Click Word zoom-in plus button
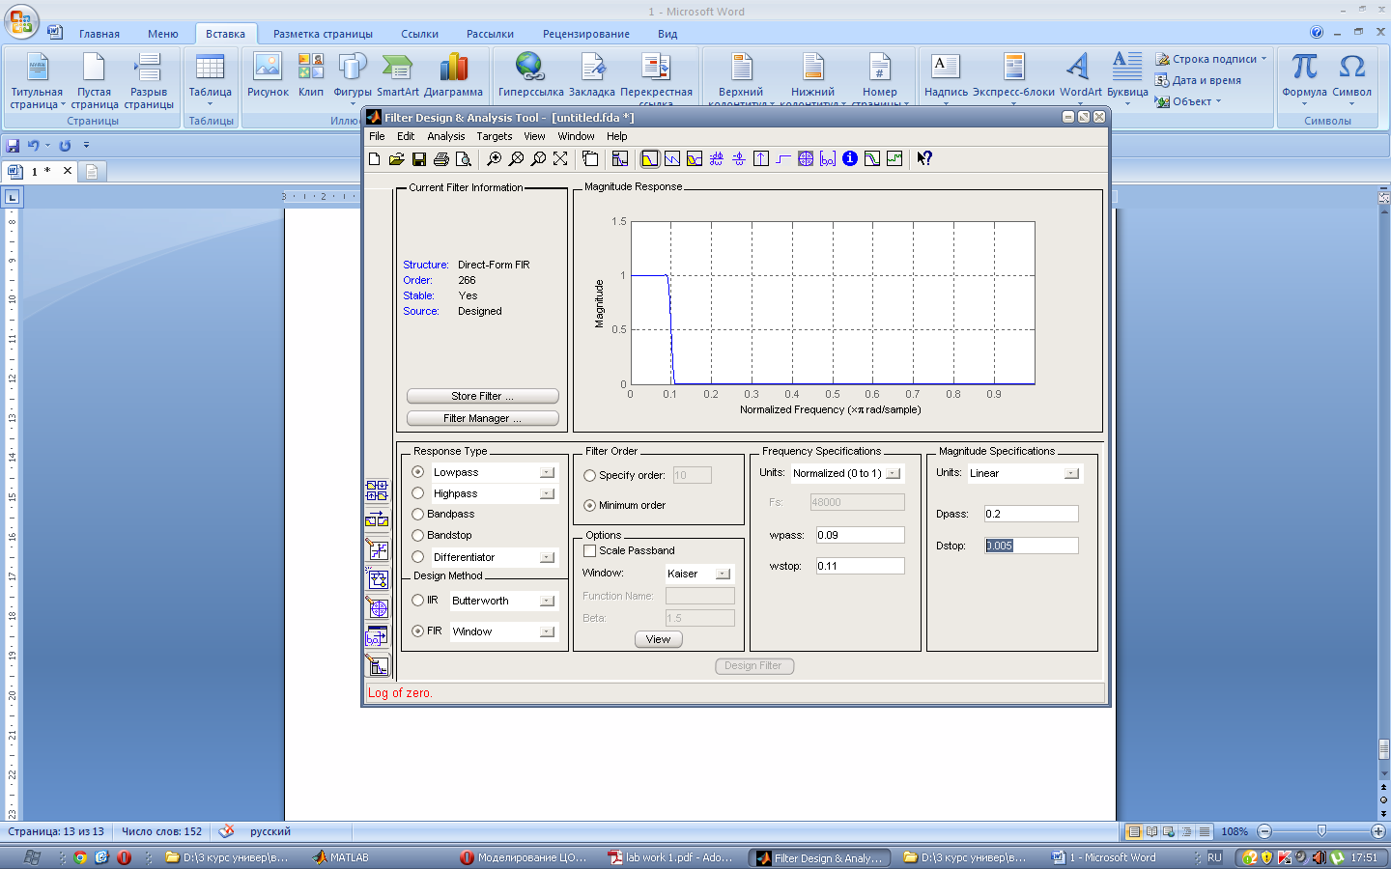1391x869 pixels. pyautogui.click(x=1378, y=831)
